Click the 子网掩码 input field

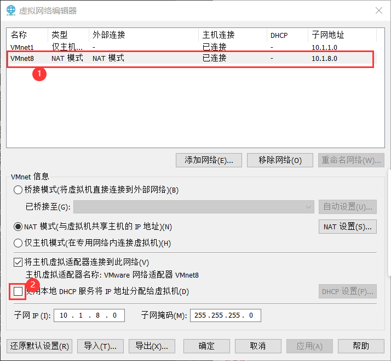tap(226, 315)
